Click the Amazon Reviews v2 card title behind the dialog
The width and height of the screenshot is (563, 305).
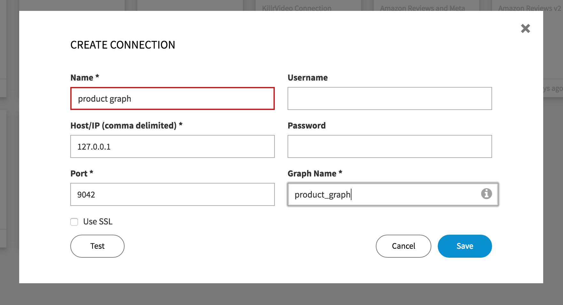point(530,8)
